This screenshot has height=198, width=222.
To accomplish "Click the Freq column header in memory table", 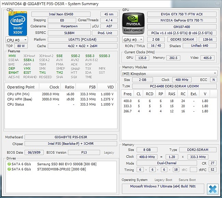I will click(x=127, y=94).
